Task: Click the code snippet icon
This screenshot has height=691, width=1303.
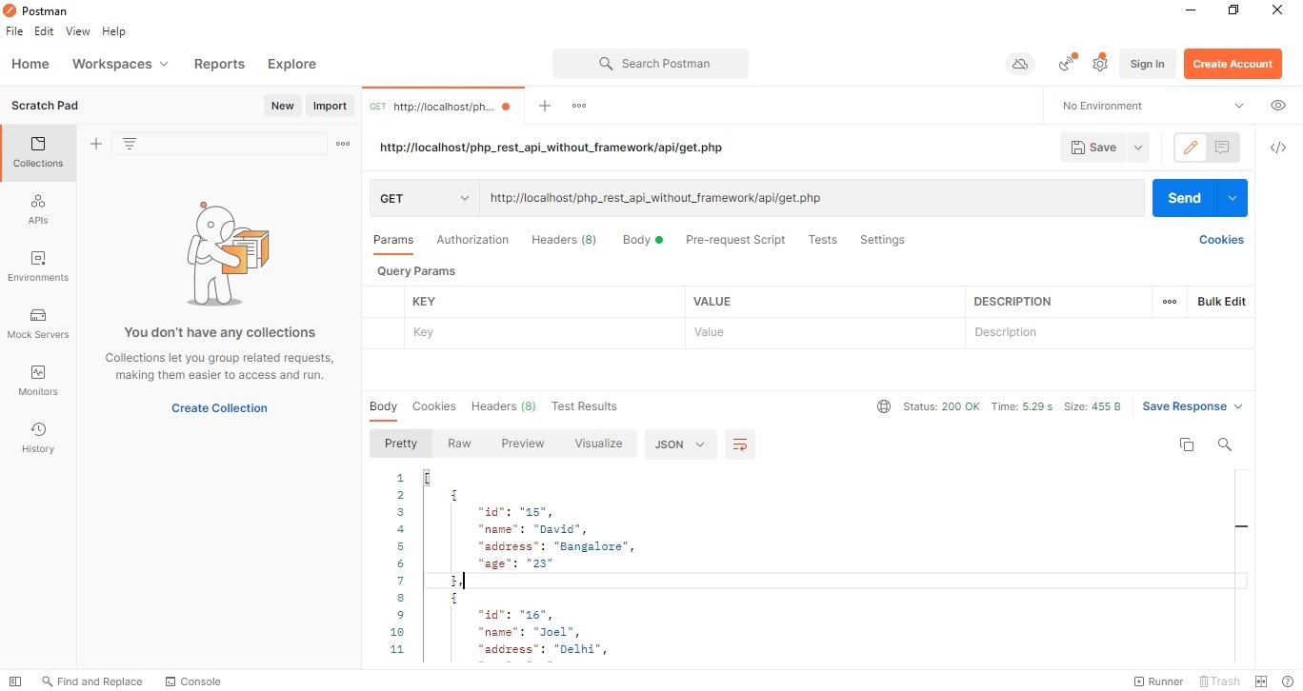Action: tap(1278, 148)
